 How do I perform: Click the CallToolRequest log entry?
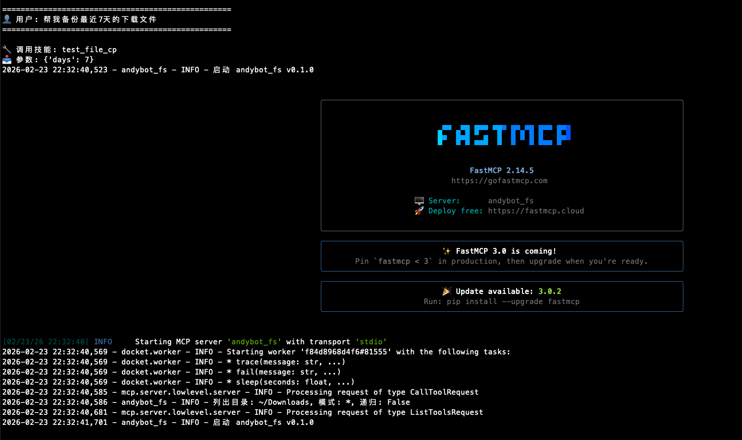pos(241,392)
